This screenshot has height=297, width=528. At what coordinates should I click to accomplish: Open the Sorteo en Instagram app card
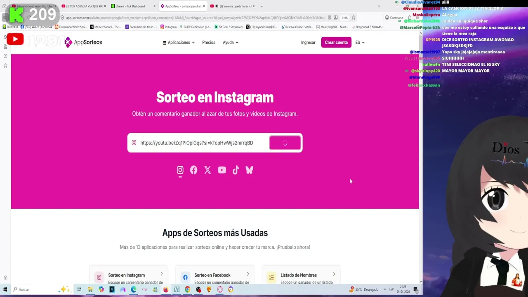tap(129, 275)
